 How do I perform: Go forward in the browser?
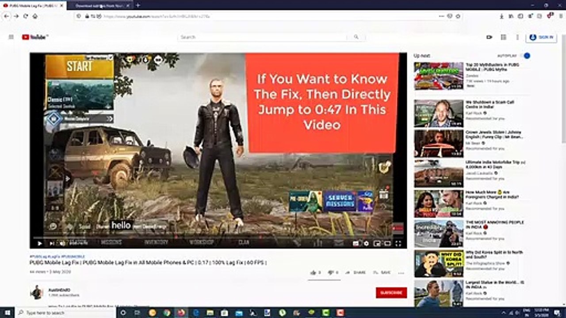click(x=16, y=16)
